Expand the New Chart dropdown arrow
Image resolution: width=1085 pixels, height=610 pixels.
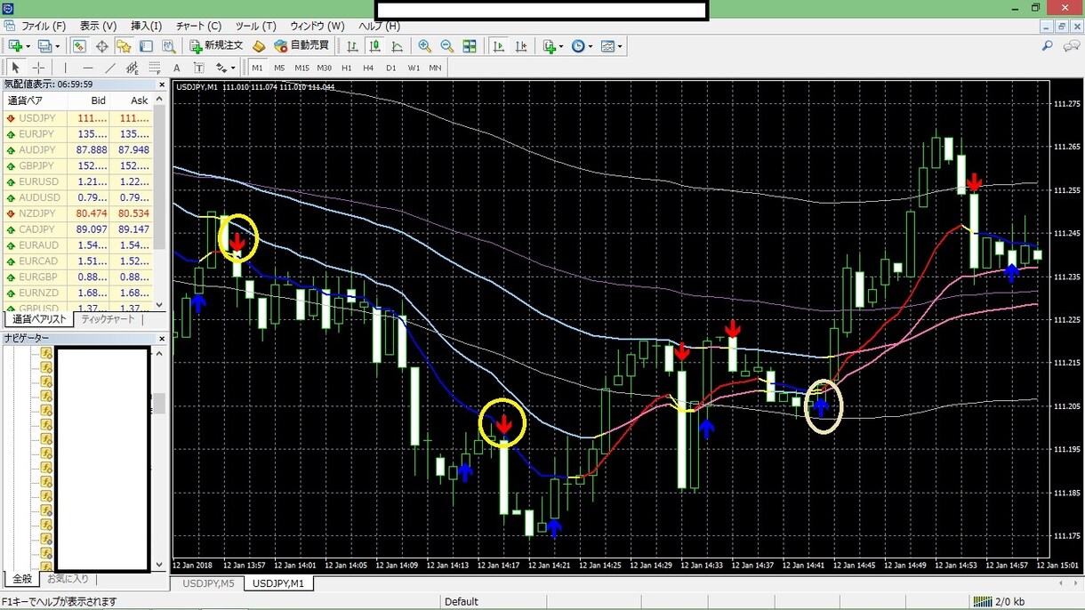click(x=28, y=46)
